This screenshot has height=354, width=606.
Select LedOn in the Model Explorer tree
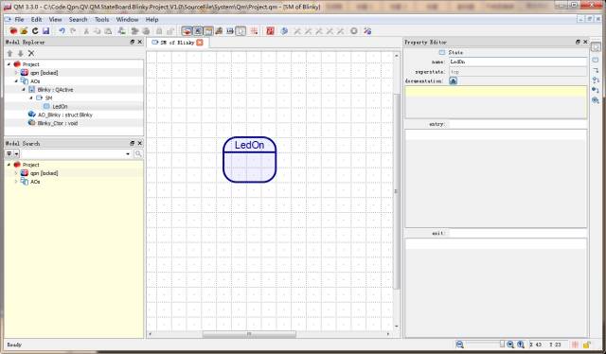(60, 106)
